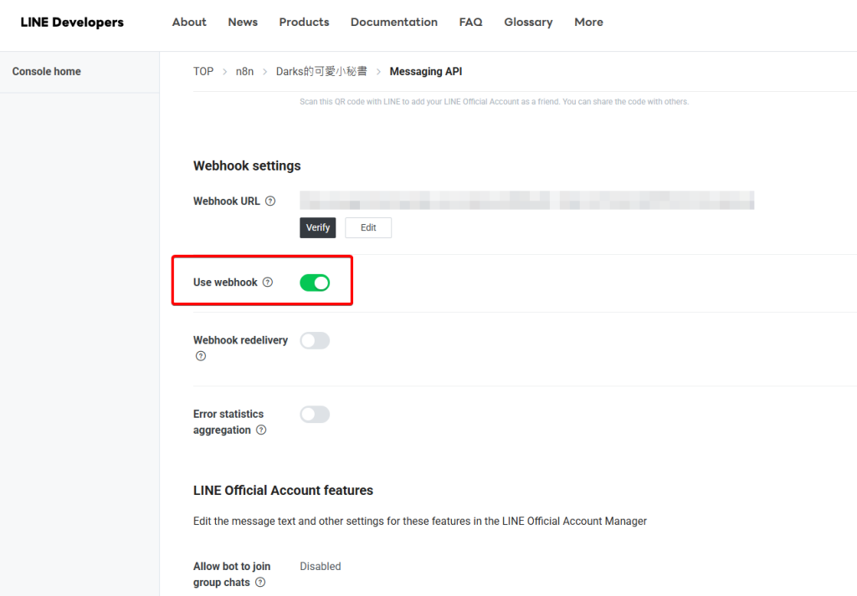Viewport: 857px width, 596px height.
Task: Turn on Error statistics aggregation switch
Action: 315,415
